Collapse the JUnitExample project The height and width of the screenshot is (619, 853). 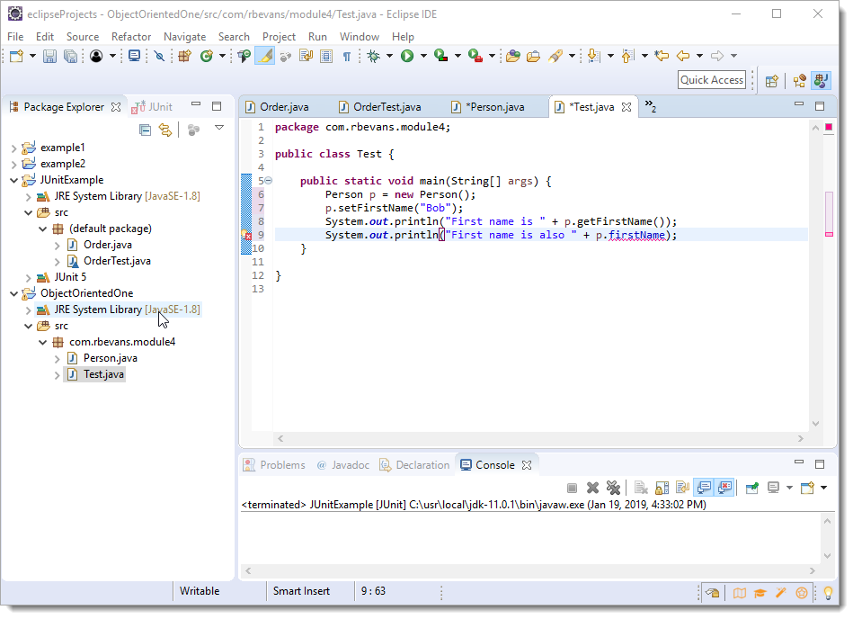[14, 180]
